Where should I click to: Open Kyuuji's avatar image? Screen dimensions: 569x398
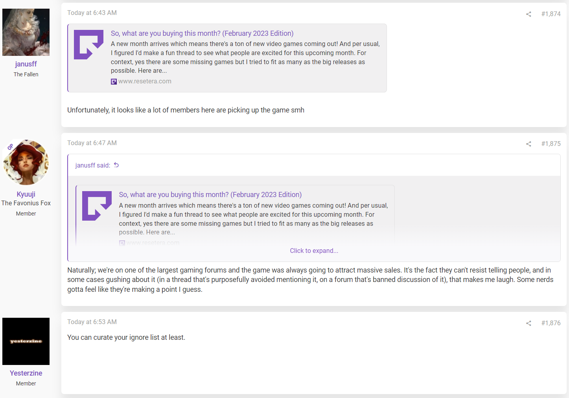(x=26, y=162)
